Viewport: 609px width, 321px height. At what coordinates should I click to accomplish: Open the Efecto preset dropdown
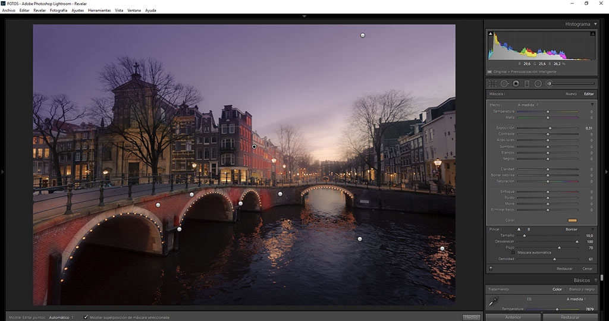point(528,105)
